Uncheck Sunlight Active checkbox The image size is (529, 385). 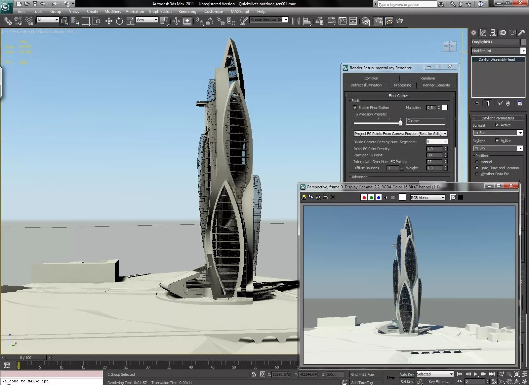tap(497, 125)
